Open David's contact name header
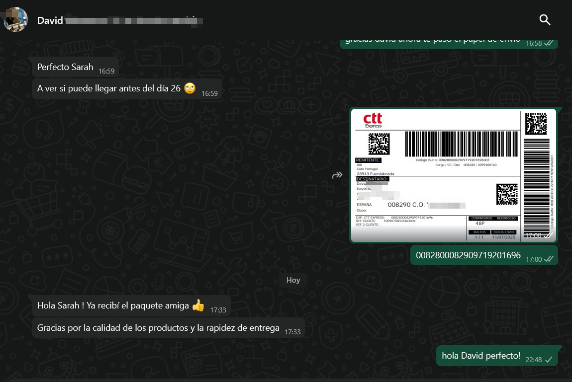Screen dimensions: 572x382 point(120,20)
